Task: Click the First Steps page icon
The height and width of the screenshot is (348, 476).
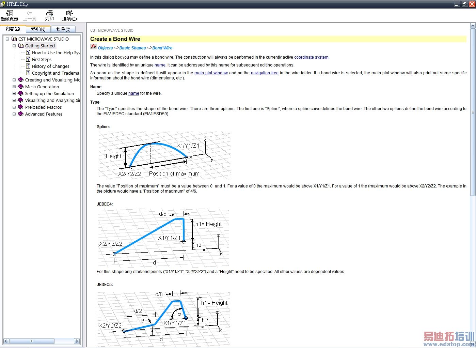Action: [28, 59]
